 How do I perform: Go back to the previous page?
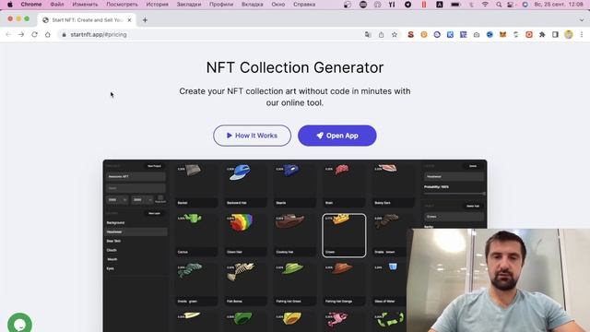pos(8,35)
